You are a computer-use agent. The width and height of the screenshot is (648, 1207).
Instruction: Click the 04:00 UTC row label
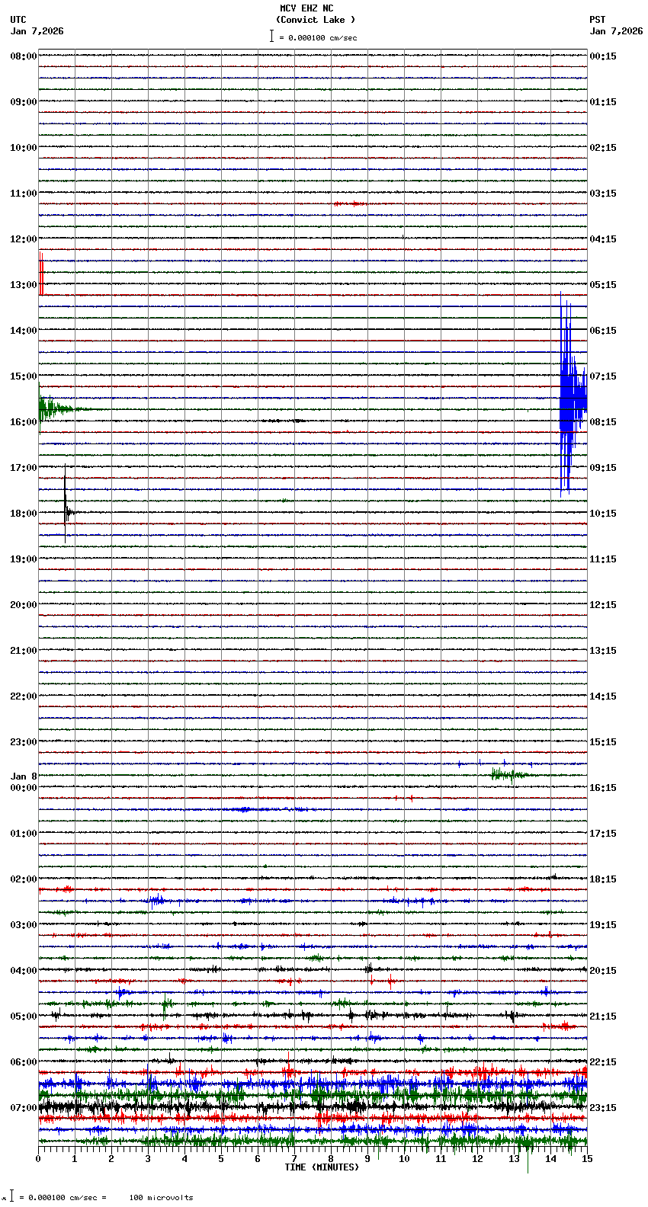tap(24, 971)
